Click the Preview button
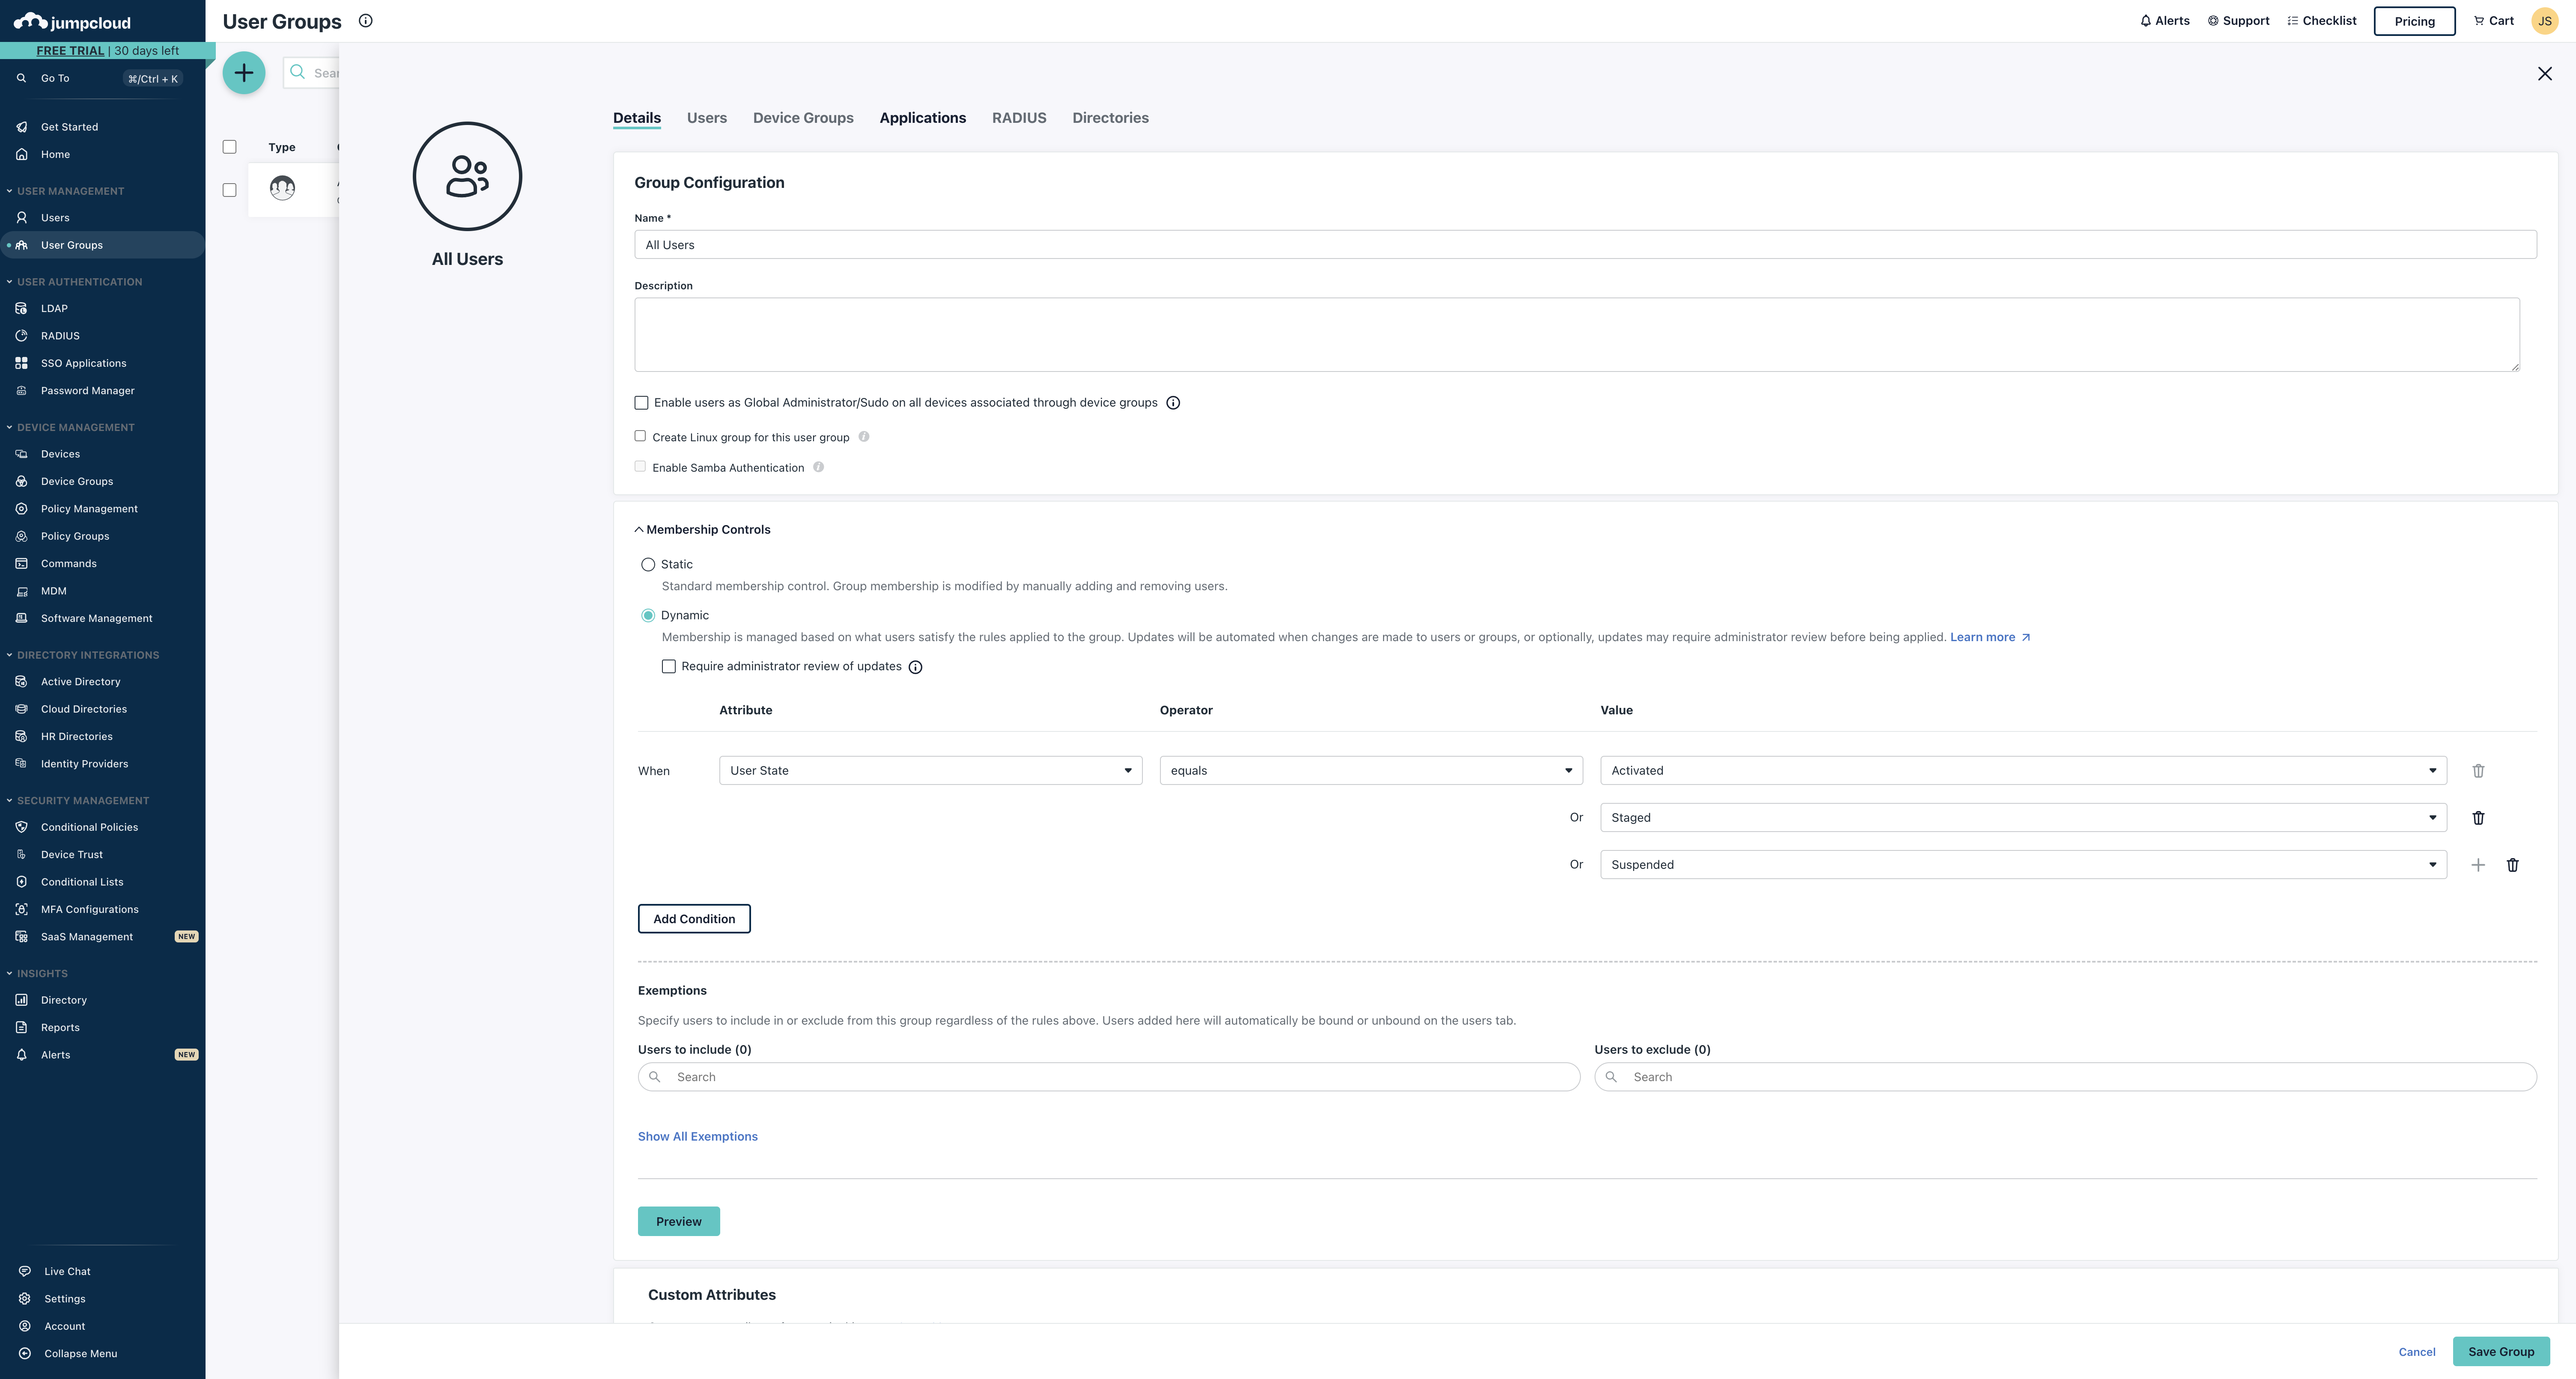Image resolution: width=2576 pixels, height=1379 pixels. point(679,1221)
